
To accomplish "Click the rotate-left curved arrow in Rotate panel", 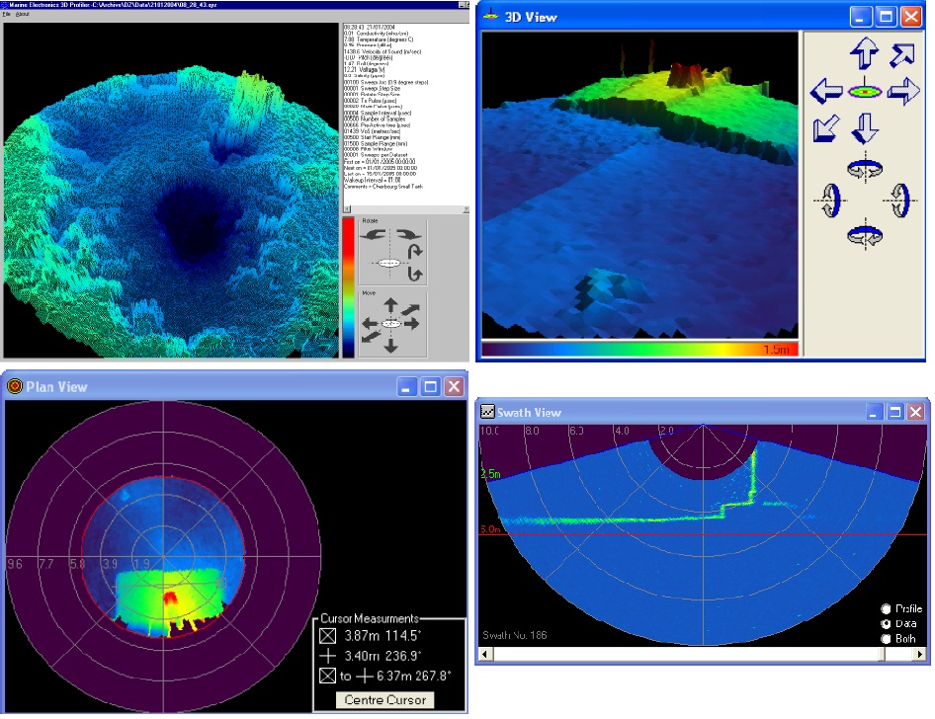I will [374, 235].
